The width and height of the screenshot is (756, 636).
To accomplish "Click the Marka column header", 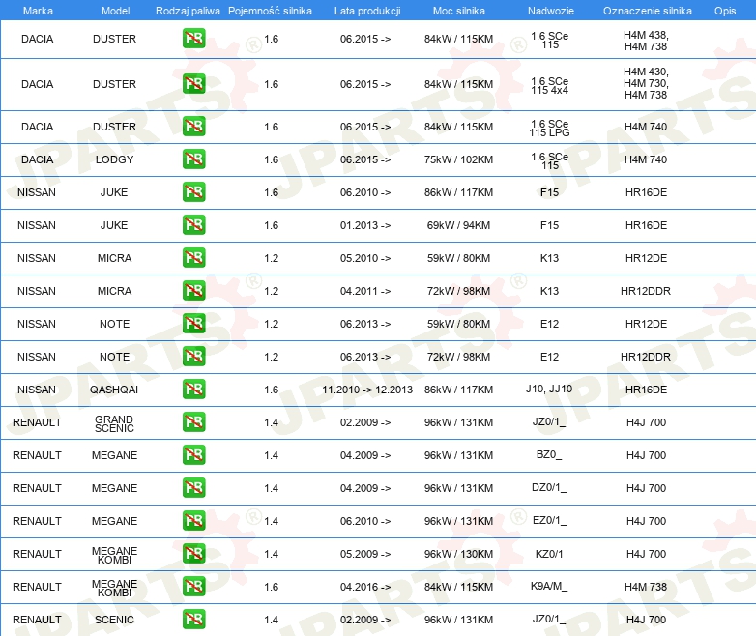I will click(38, 11).
